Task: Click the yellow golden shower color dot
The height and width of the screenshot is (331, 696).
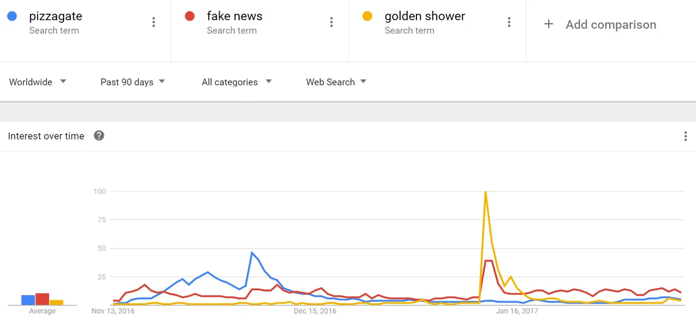Action: 368,16
